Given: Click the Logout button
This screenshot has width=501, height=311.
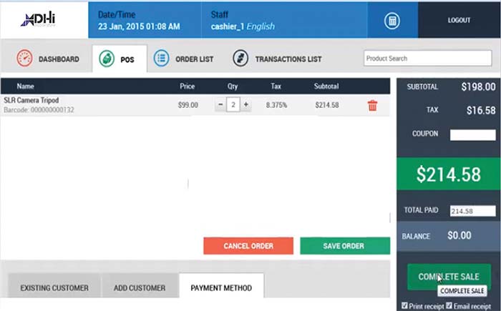Looking at the screenshot, I should pos(459,20).
